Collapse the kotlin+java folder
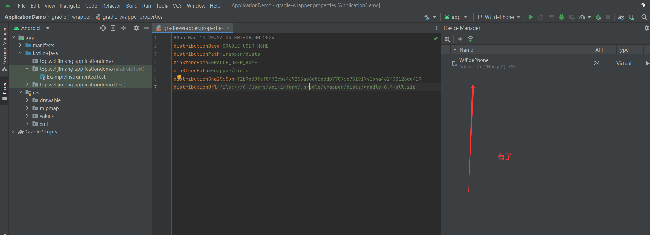Viewport: 650px width, 235px height. pos(20,53)
